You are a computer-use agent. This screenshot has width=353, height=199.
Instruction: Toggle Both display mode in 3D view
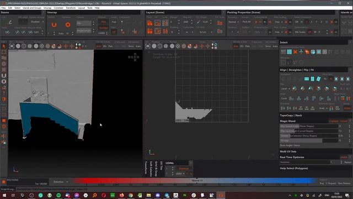(99, 46)
